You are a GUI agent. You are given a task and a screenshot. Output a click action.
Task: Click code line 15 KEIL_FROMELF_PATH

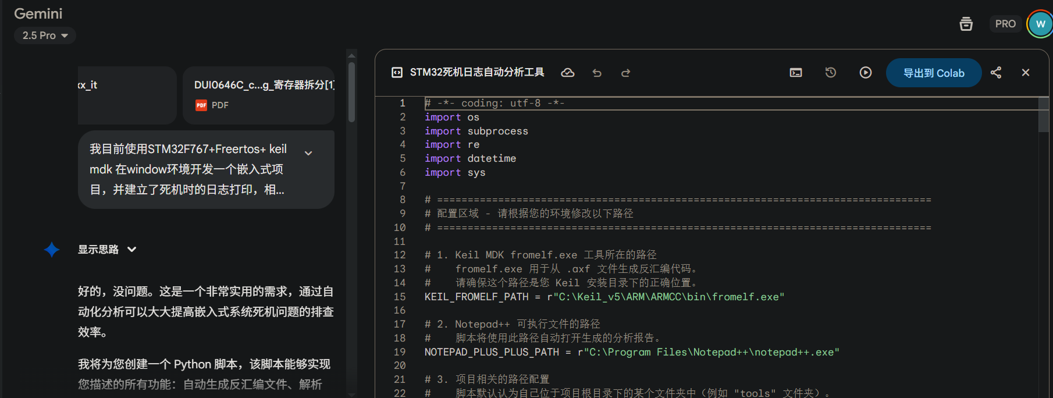point(604,297)
